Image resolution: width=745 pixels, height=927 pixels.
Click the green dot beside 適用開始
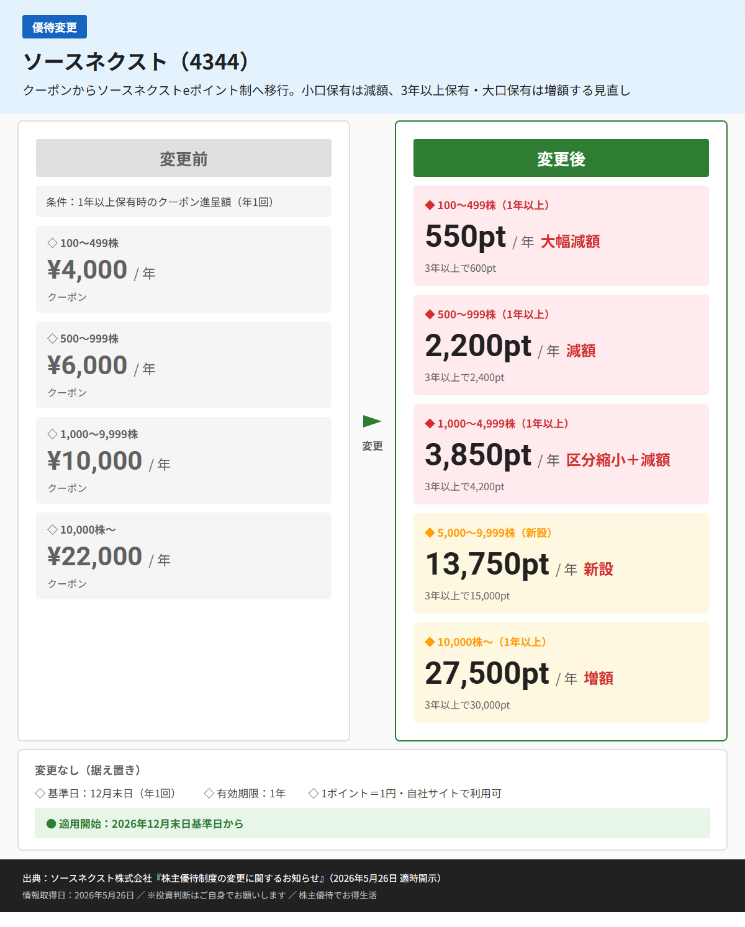tap(52, 824)
